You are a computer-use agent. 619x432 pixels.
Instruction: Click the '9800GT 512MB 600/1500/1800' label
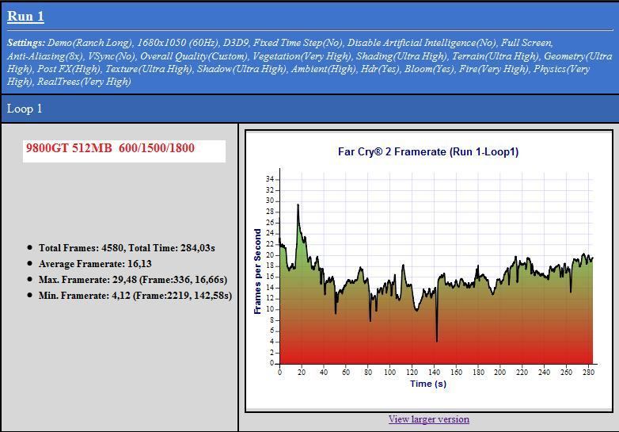[110, 147]
